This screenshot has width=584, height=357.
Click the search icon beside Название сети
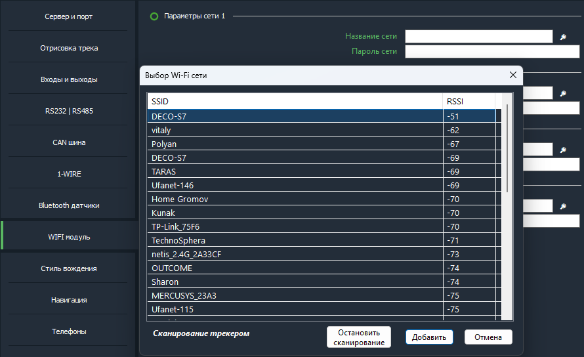coord(563,37)
